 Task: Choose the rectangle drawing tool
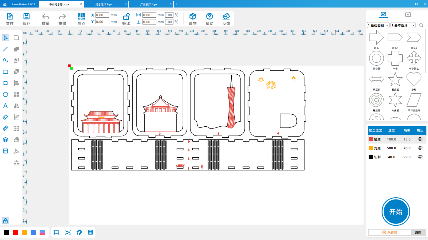point(5,72)
